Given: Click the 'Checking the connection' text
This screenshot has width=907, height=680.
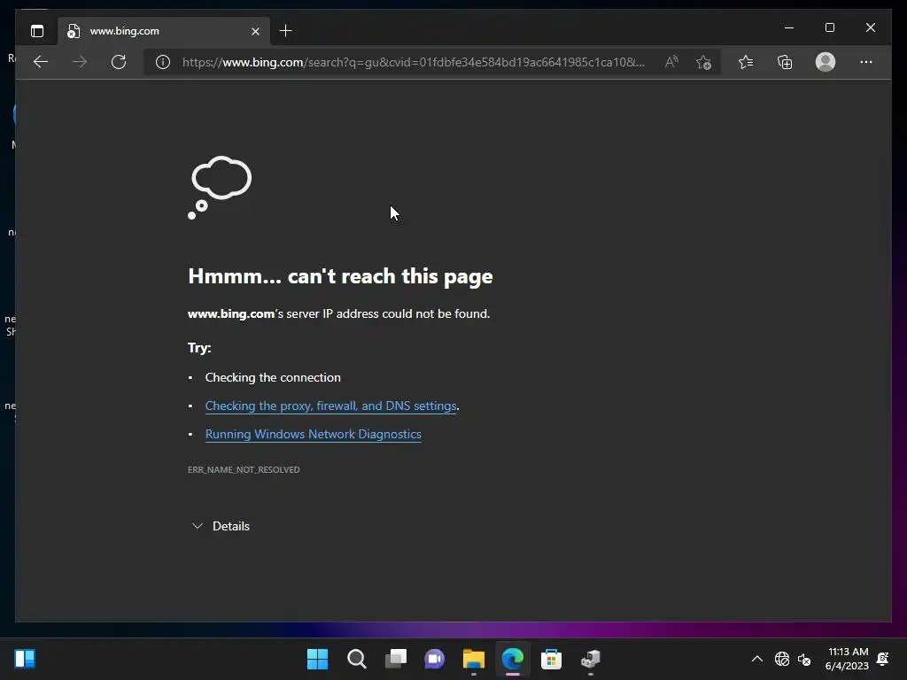Looking at the screenshot, I should (x=273, y=377).
